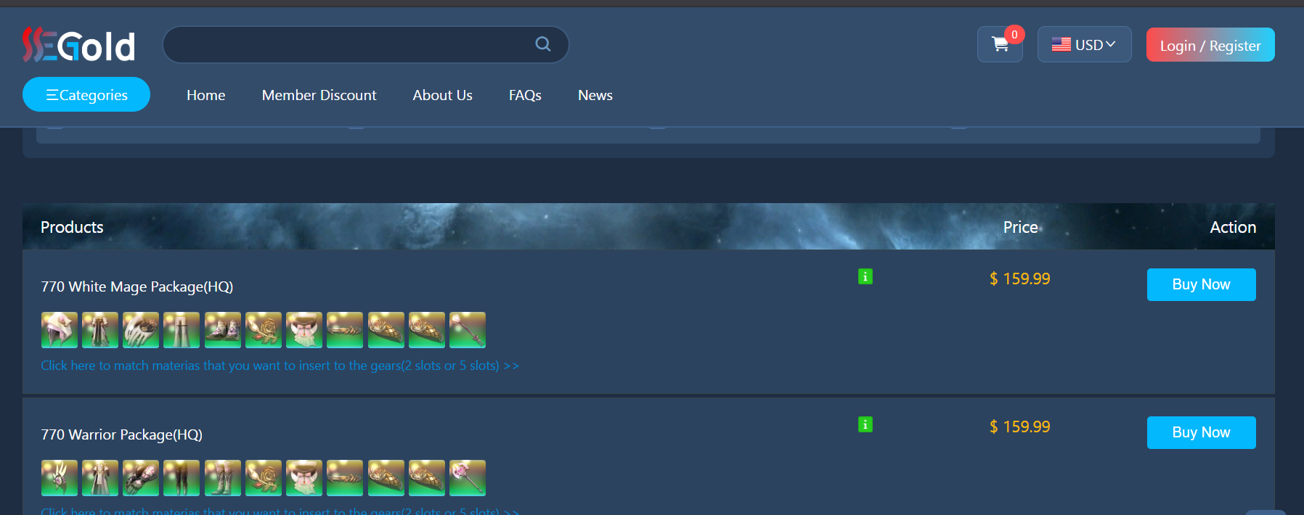Go to the SSEGold logo homepage
The image size is (1304, 515).
click(x=78, y=45)
